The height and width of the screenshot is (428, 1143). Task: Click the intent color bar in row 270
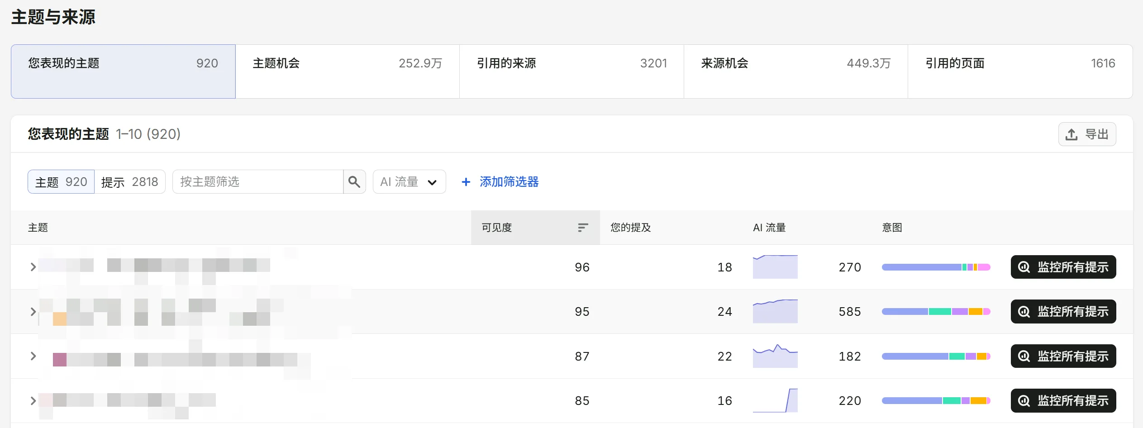tap(936, 267)
